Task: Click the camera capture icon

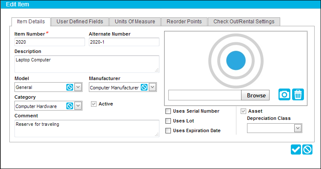Action: [x=284, y=94]
